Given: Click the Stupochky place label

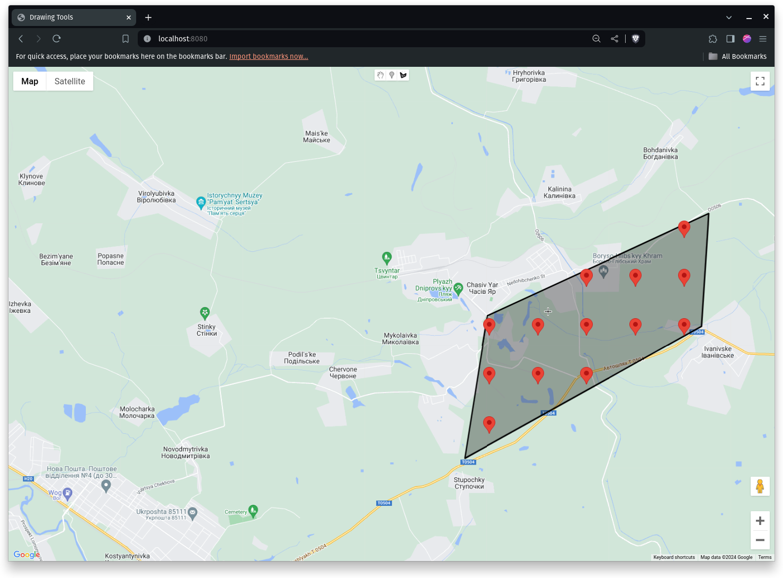Looking at the screenshot, I should (x=469, y=483).
